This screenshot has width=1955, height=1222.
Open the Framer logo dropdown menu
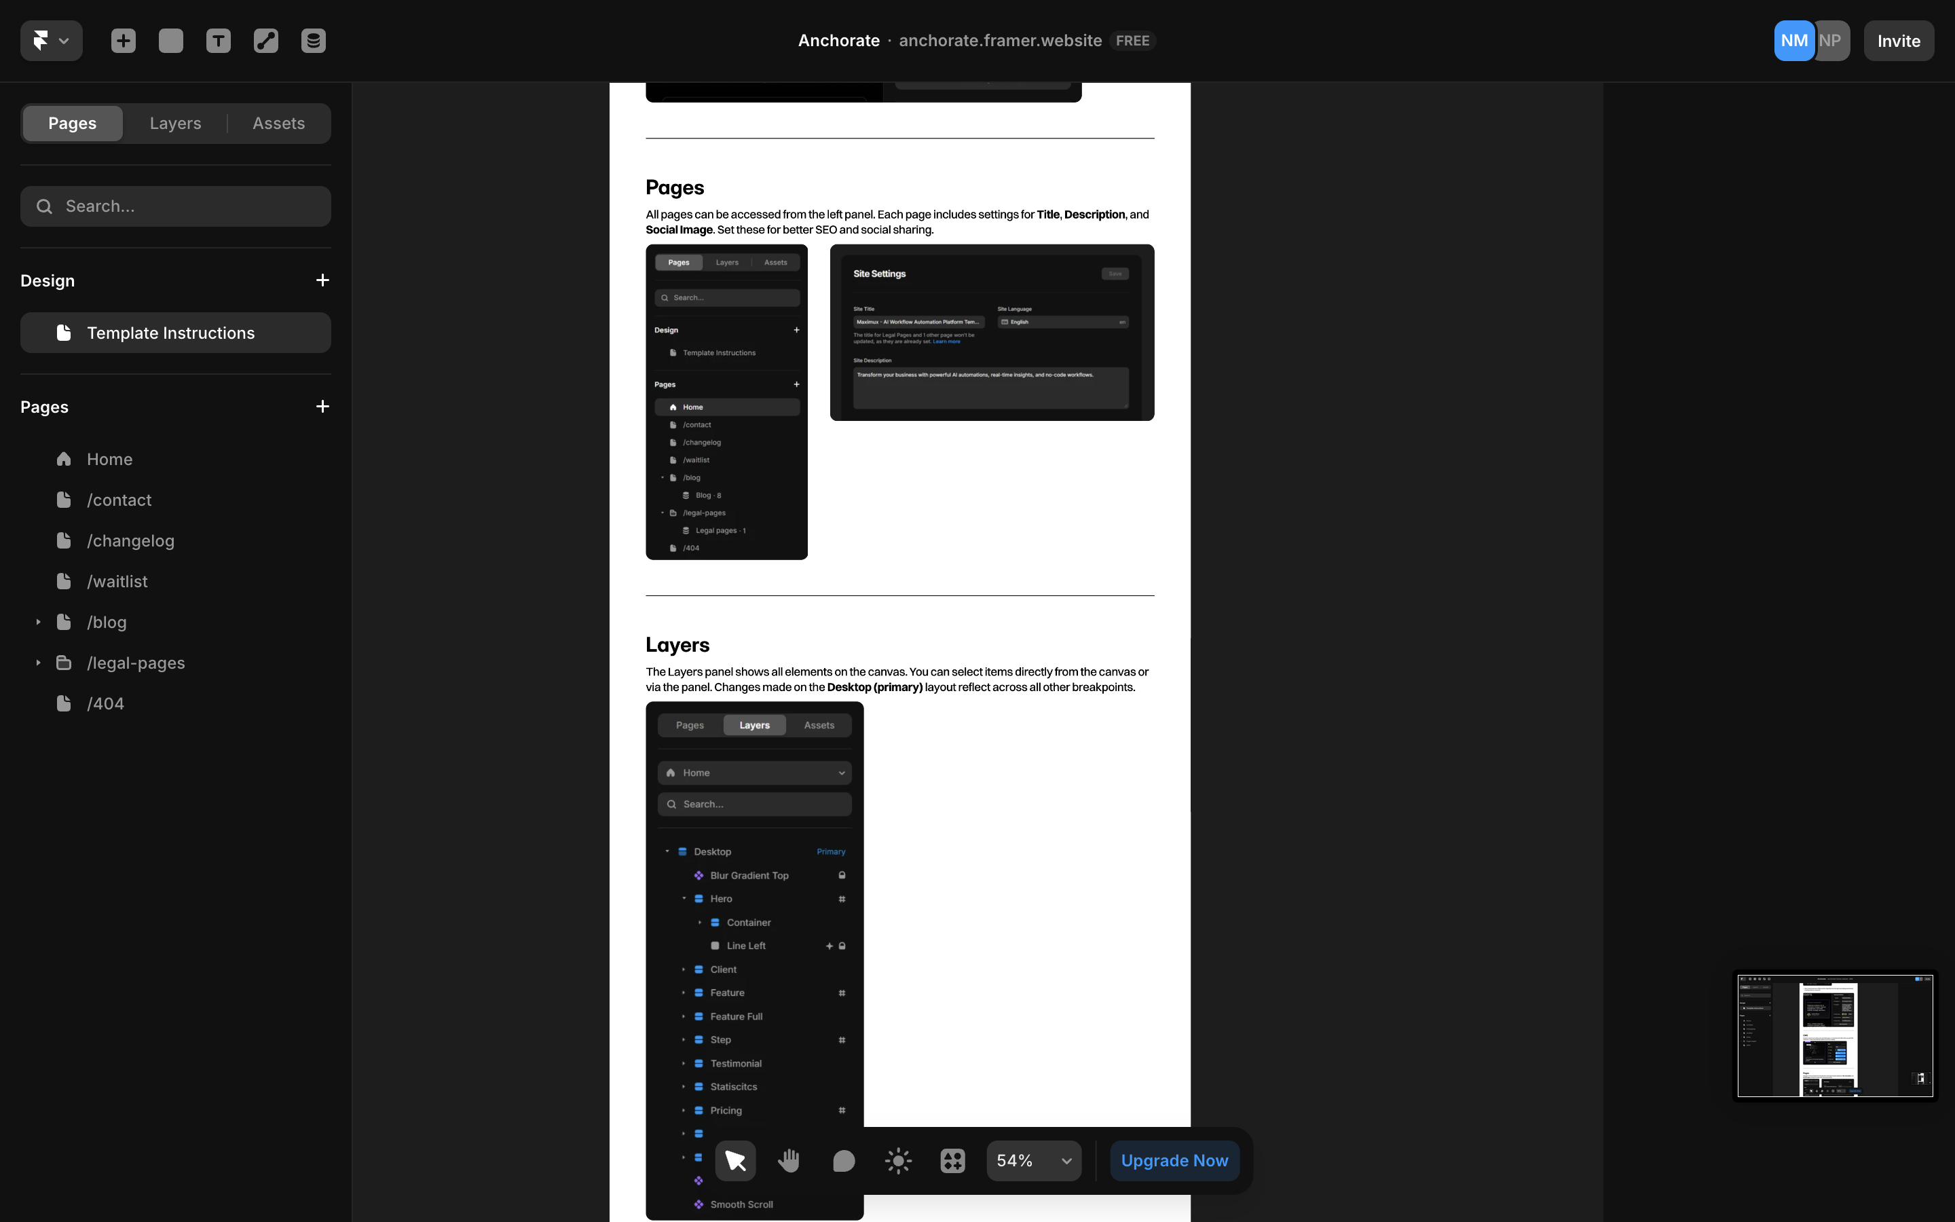51,41
